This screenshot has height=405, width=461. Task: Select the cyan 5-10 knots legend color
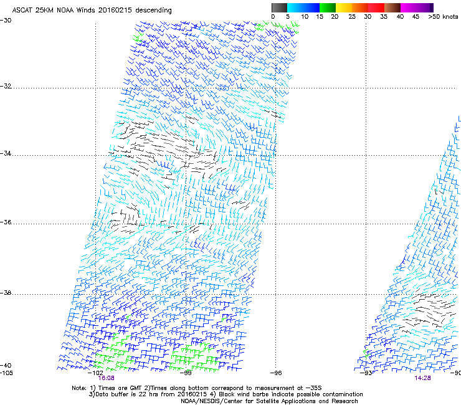pyautogui.click(x=296, y=7)
